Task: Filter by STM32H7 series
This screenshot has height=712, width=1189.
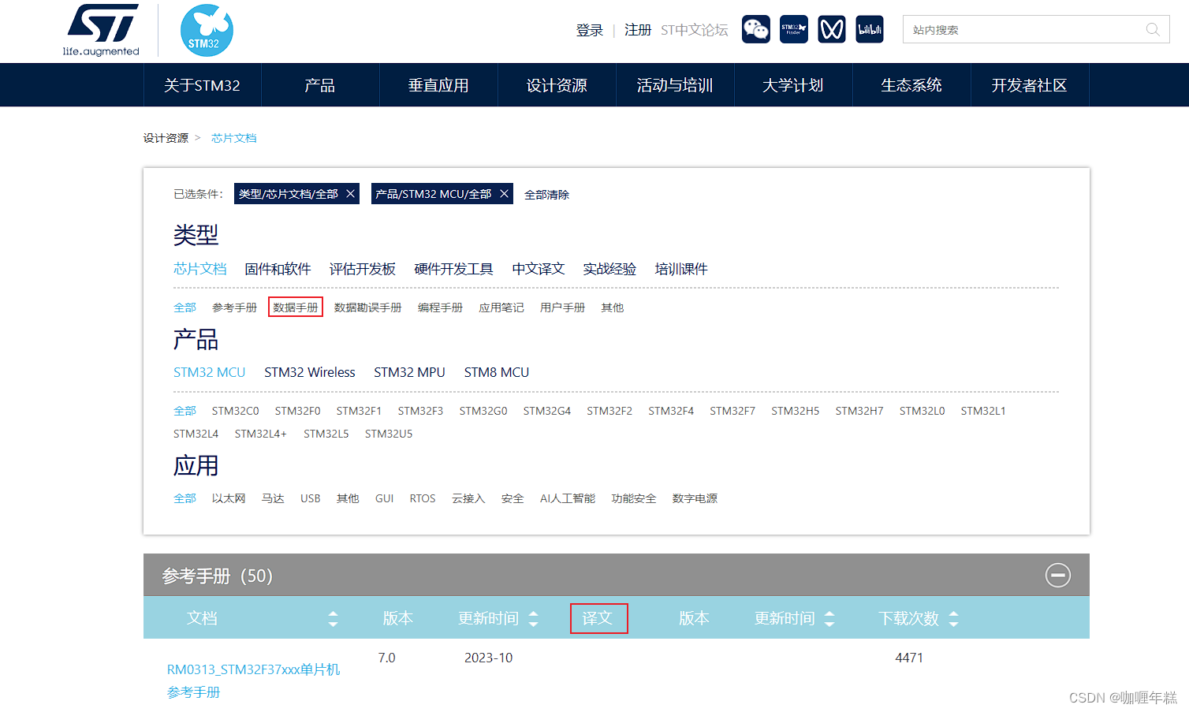Action: [859, 411]
